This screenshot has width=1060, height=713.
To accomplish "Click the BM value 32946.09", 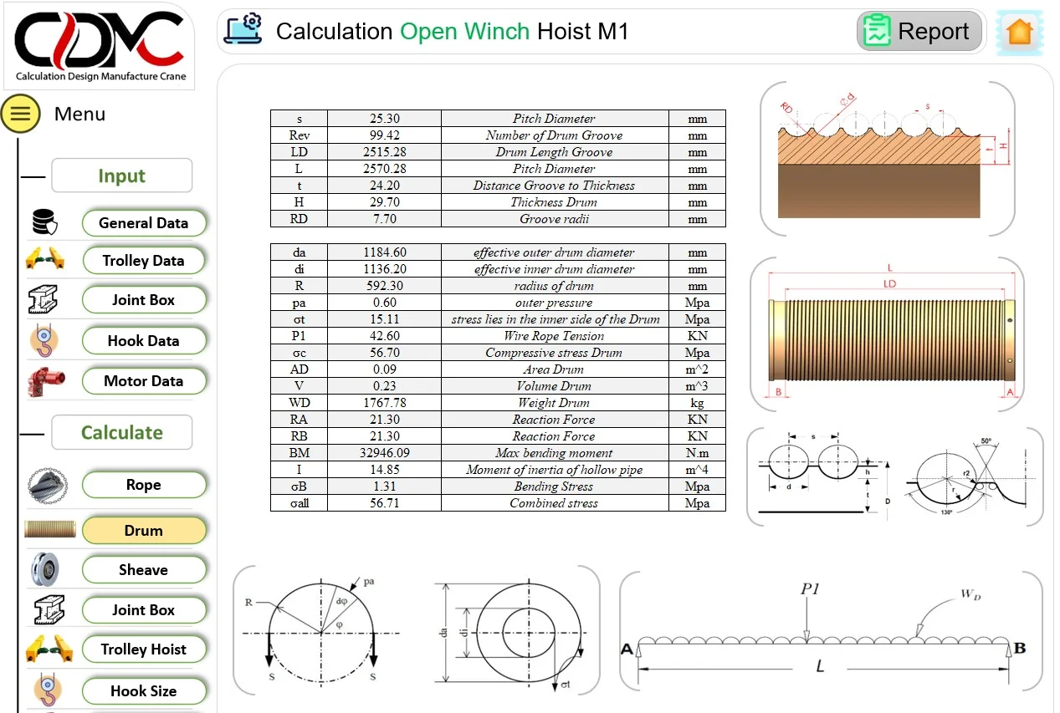I will click(384, 453).
